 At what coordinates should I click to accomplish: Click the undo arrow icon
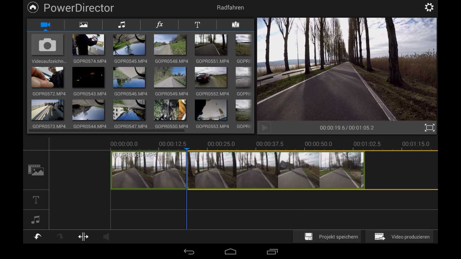pyautogui.click(x=37, y=237)
